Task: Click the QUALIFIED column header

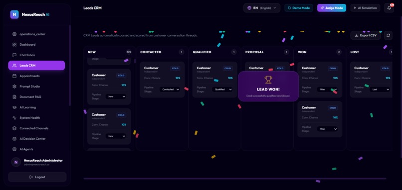Action: (202, 52)
